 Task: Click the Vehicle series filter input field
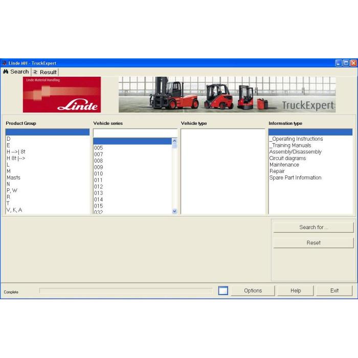point(135,133)
